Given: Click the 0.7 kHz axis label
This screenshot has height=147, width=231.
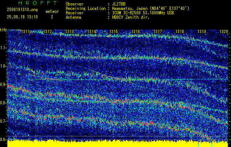Looking at the screenshot, I should click(x=3, y=121).
